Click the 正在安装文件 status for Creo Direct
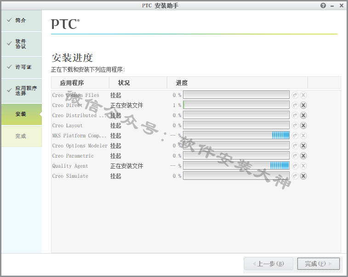The width and height of the screenshot is (348, 277). tap(127, 105)
